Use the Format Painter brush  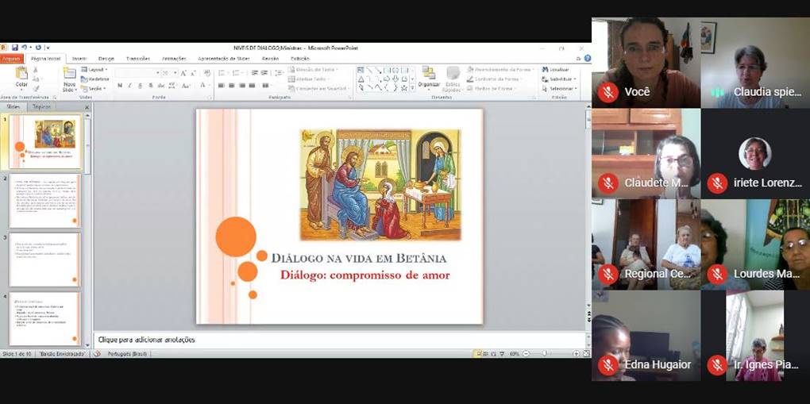pos(36,88)
